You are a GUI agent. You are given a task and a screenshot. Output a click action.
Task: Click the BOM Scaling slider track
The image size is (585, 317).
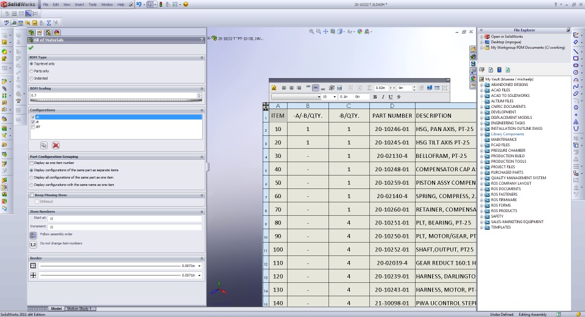click(116, 100)
